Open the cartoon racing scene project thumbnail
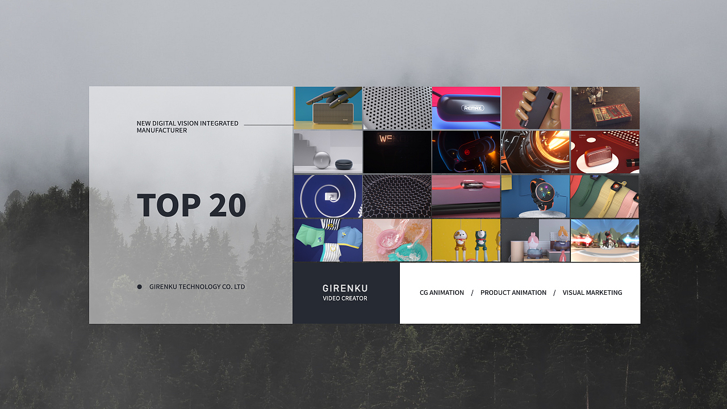The height and width of the screenshot is (409, 727). tap(605, 240)
